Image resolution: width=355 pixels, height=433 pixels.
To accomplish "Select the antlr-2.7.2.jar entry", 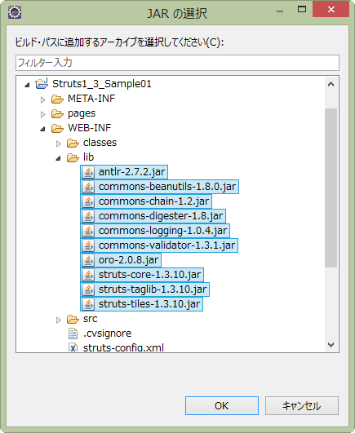I will (x=124, y=172).
